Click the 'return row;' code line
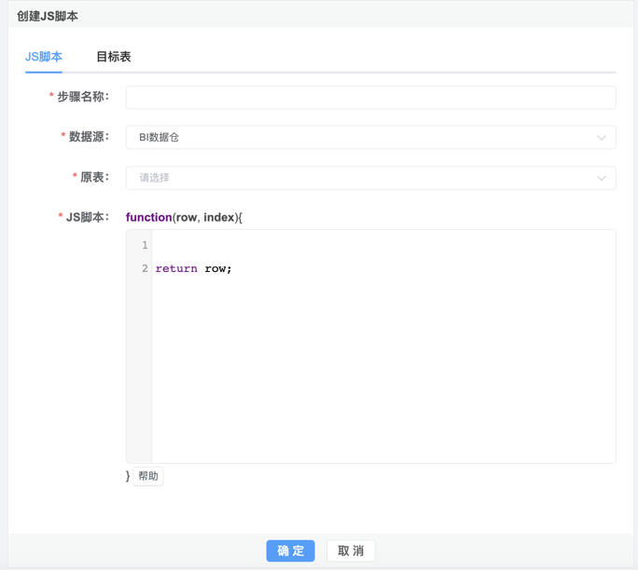The width and height of the screenshot is (638, 570). coord(194,269)
